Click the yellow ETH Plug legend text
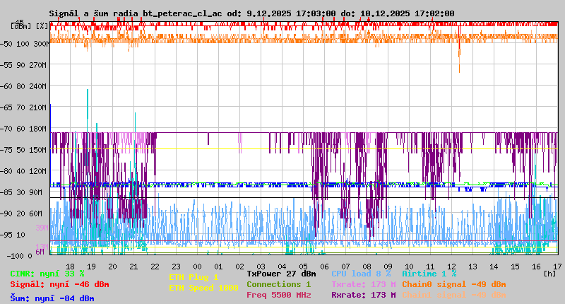Viewport: 565px width, 304px height. [x=194, y=277]
